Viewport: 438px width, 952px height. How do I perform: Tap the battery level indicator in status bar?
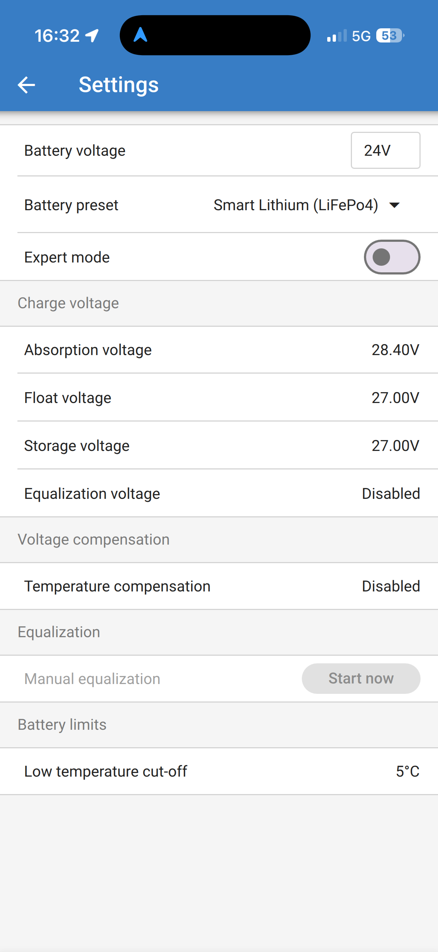390,36
